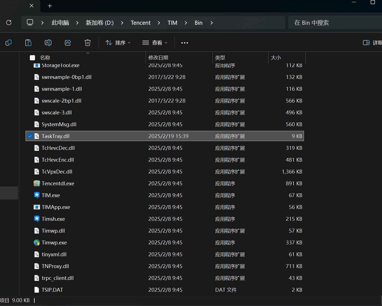Toggle the select-all checkbox in header
The width and height of the screenshot is (382, 306).
click(32, 58)
